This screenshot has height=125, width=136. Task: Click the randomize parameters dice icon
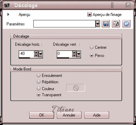coord(116,24)
